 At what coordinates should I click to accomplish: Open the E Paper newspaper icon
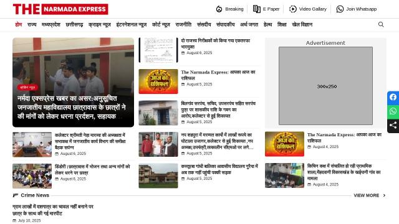pyautogui.click(x=256, y=9)
